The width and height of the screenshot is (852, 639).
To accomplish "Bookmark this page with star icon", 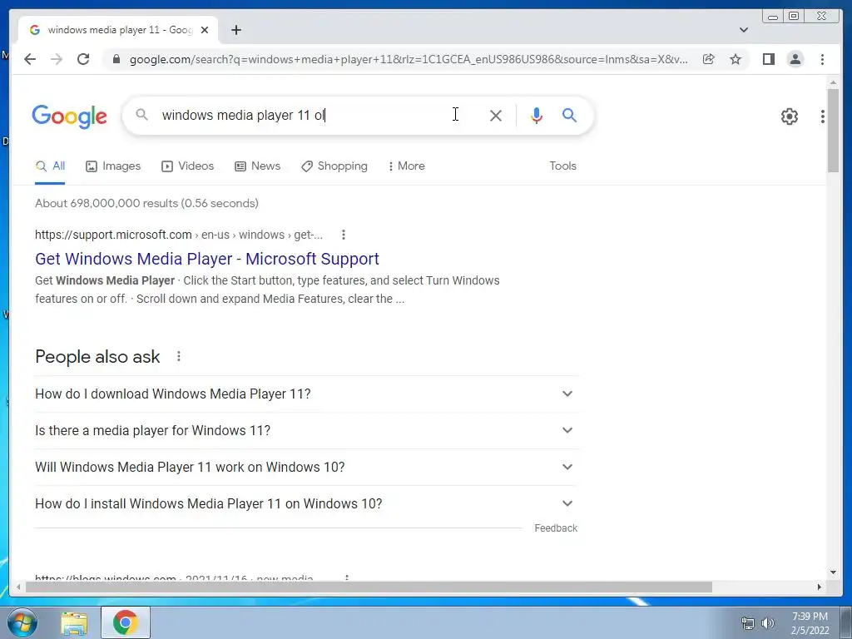I will [x=736, y=59].
